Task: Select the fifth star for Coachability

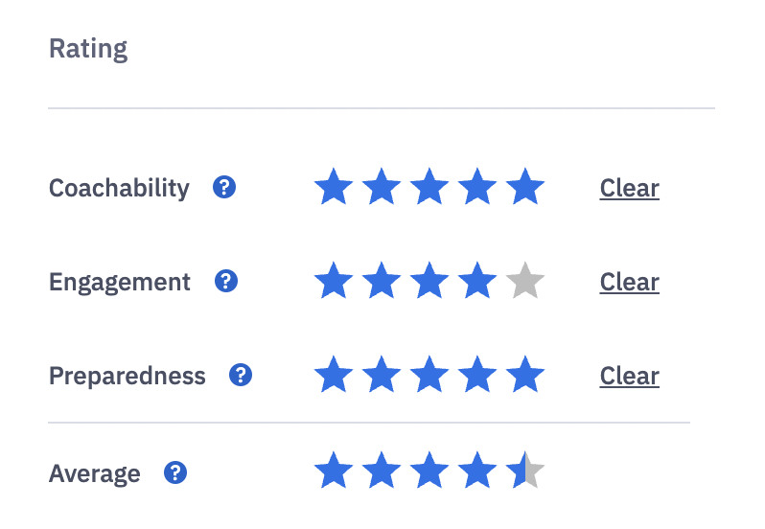Action: 525,187
